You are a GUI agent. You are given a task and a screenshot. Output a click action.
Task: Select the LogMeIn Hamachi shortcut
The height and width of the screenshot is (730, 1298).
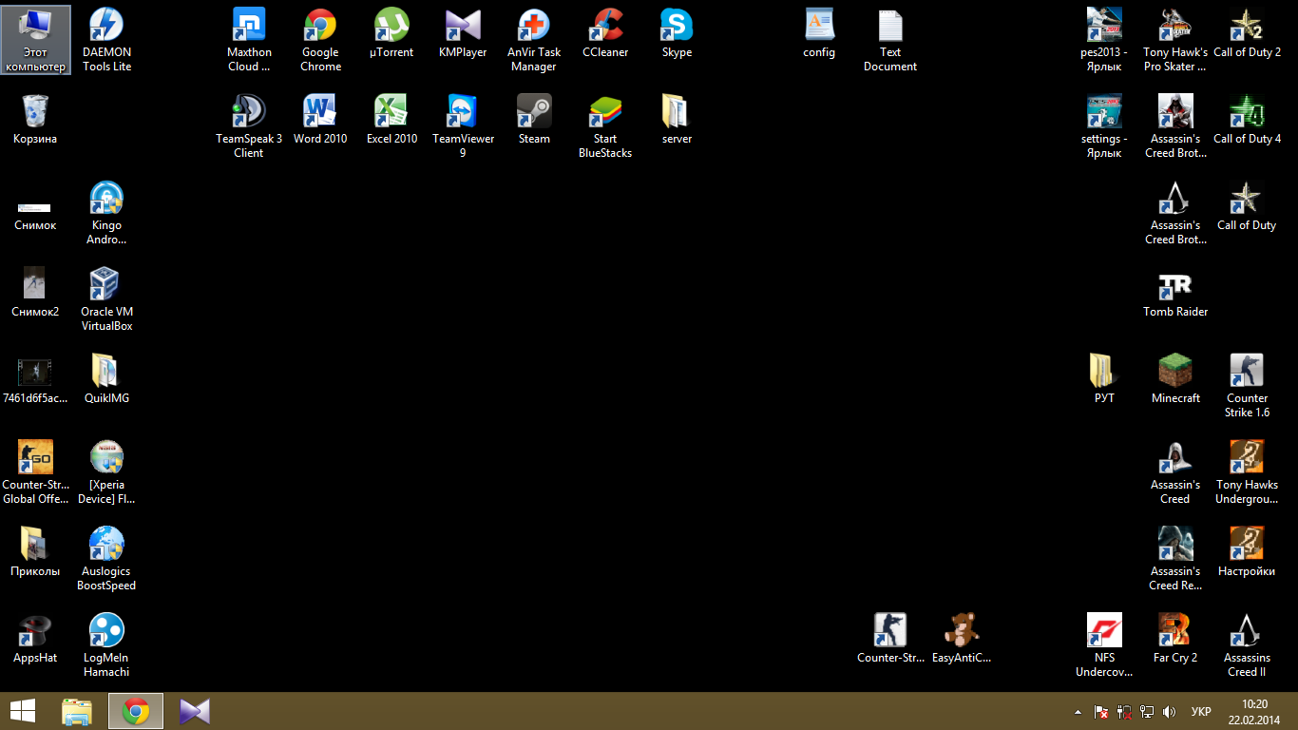(106, 645)
